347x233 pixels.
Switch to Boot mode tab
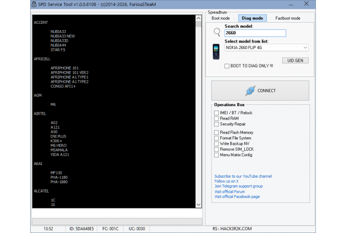[x=220, y=18]
